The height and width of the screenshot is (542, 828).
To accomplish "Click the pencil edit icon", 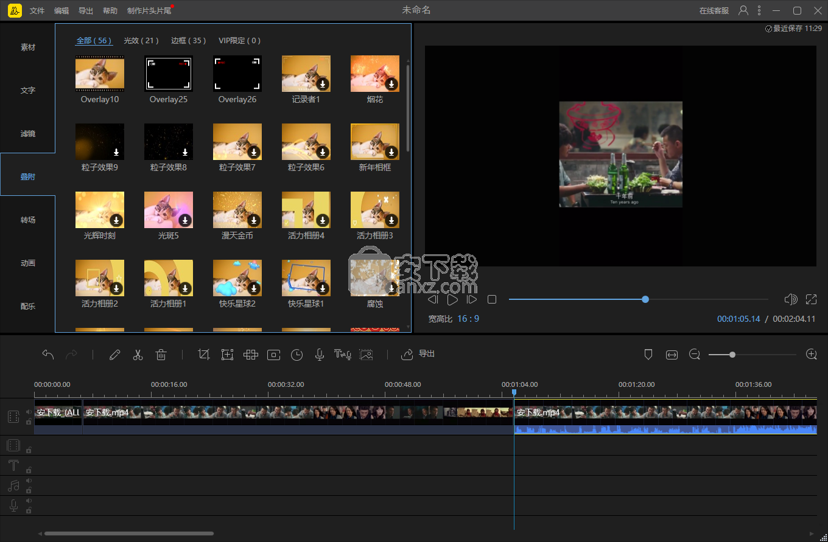I will click(114, 355).
